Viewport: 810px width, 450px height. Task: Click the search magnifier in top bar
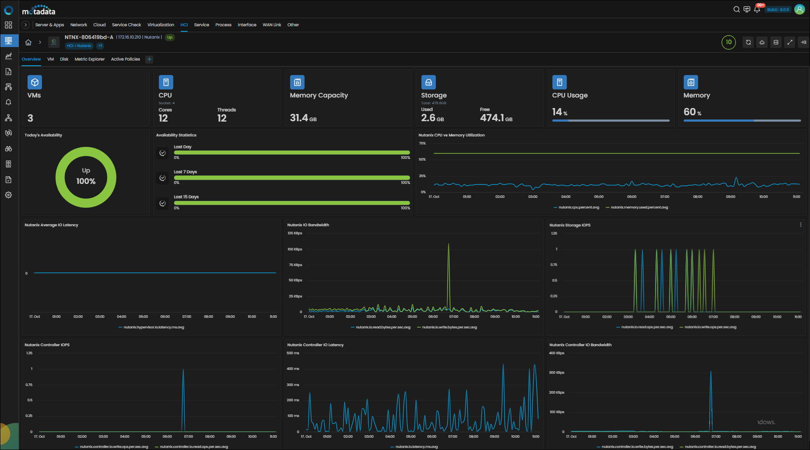tap(736, 9)
